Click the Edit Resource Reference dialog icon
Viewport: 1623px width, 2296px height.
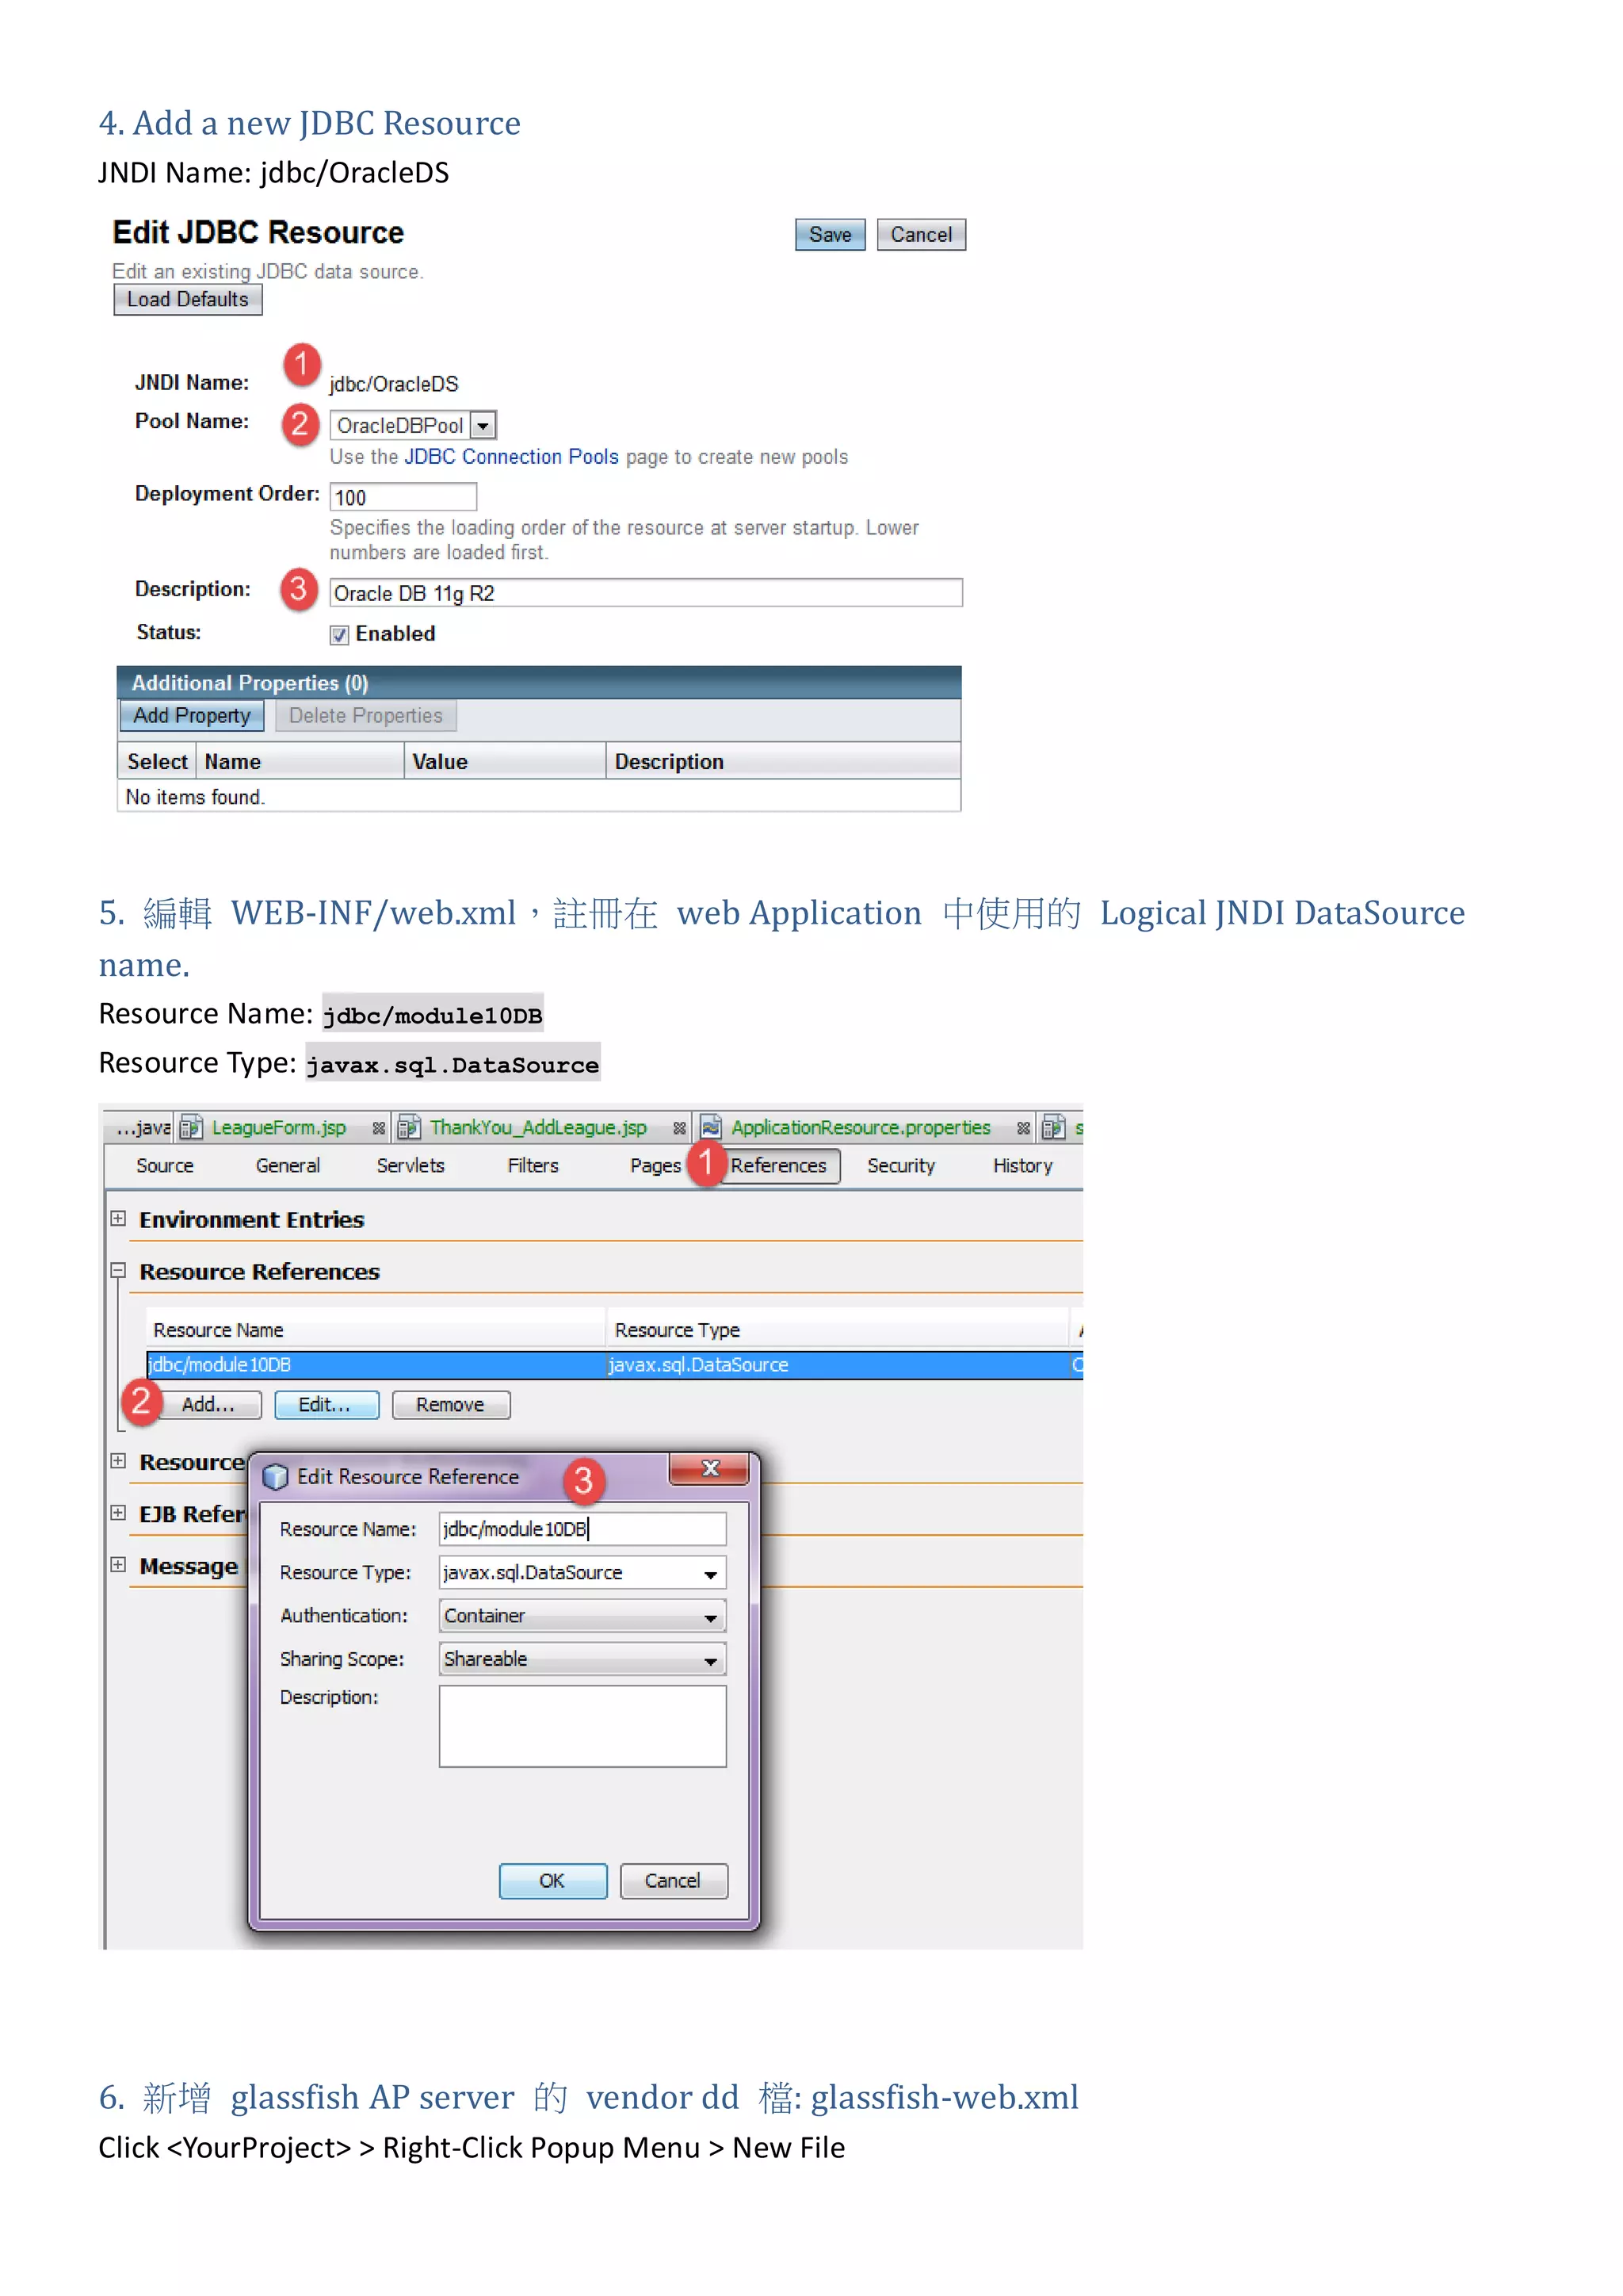tap(275, 1478)
